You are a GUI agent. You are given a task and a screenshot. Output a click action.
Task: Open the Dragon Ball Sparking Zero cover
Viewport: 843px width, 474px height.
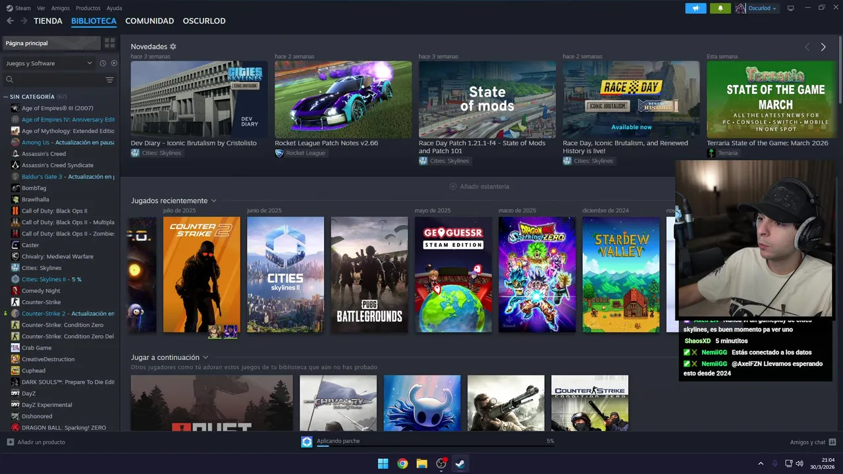click(x=537, y=275)
